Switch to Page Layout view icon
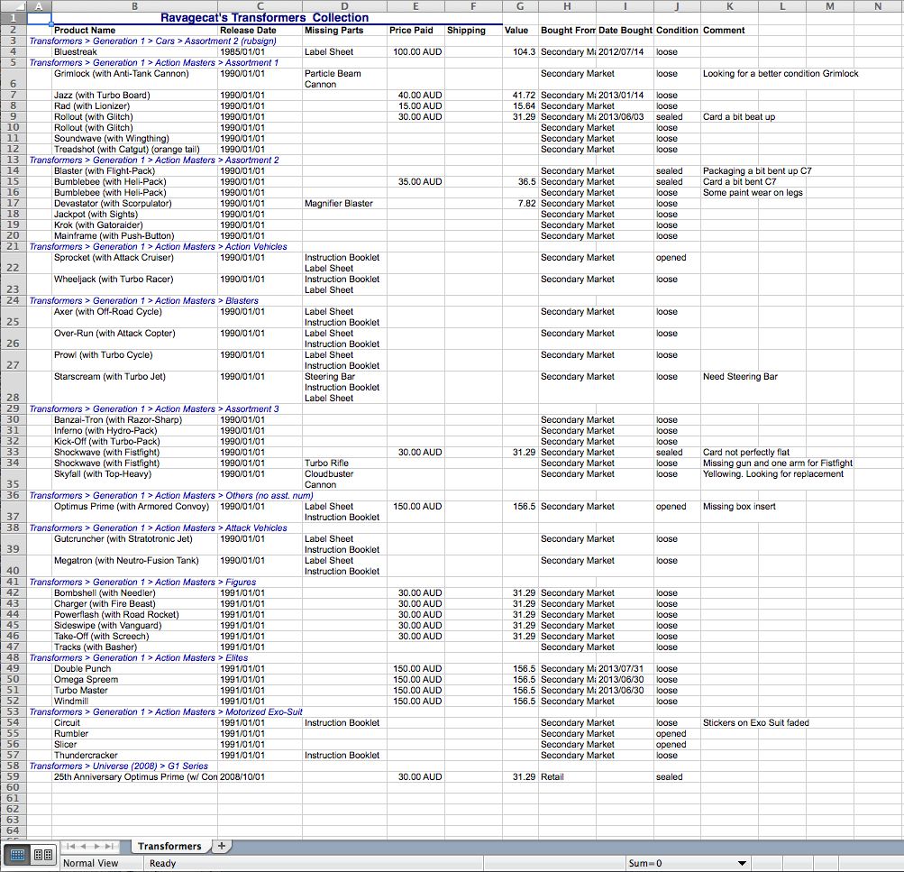The height and width of the screenshot is (872, 904). [x=43, y=855]
